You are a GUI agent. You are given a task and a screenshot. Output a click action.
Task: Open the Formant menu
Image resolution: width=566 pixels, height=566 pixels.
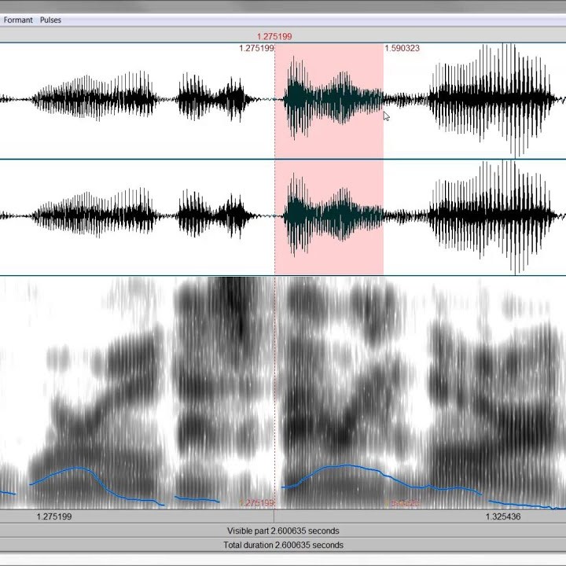(x=17, y=20)
